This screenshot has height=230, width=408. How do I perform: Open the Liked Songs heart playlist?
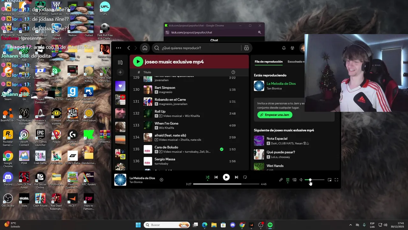coord(120,86)
